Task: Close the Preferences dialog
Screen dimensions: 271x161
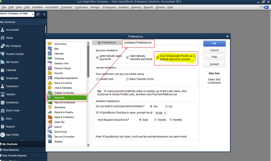Action: (227, 36)
